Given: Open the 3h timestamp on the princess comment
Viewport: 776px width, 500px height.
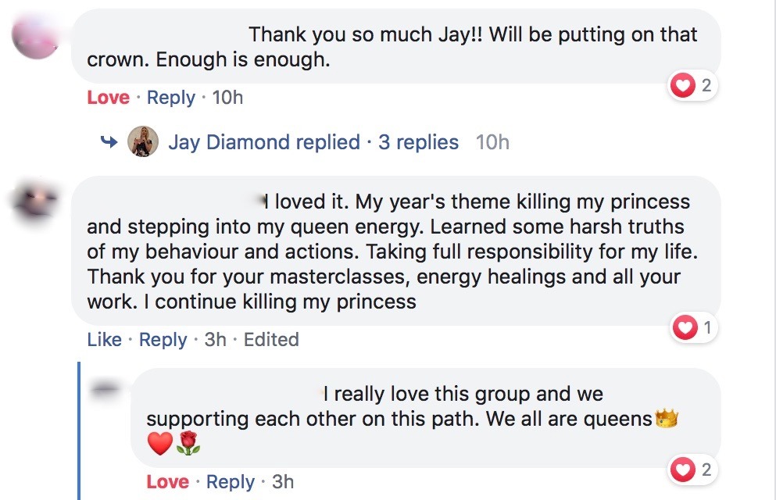Looking at the screenshot, I should pos(215,340).
